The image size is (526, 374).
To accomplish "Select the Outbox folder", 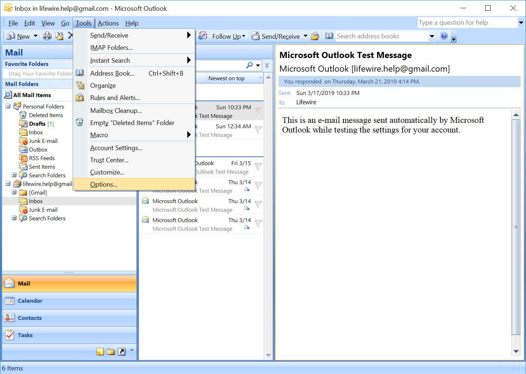I will coord(38,149).
